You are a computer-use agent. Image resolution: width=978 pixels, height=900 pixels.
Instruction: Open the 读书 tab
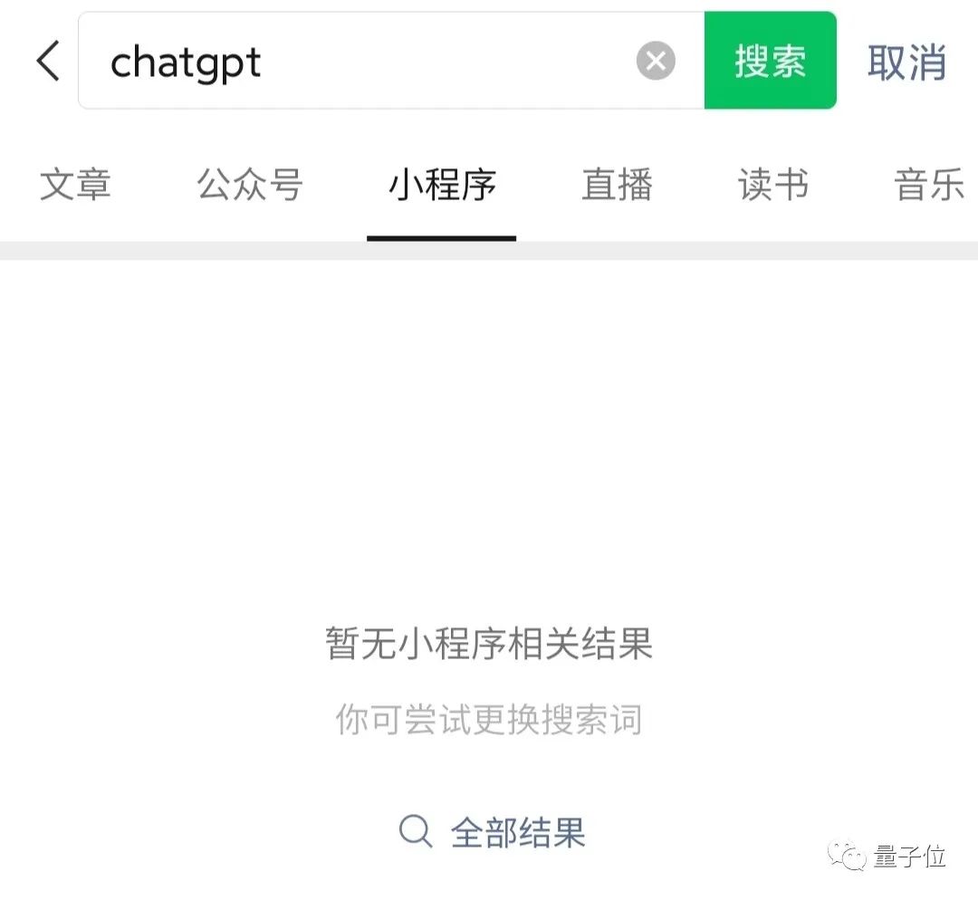pos(773,185)
